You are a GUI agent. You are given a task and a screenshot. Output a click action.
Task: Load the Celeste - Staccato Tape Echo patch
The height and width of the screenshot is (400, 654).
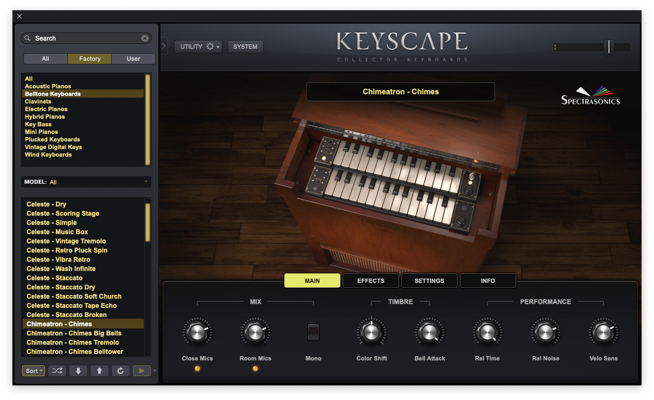pos(83,306)
